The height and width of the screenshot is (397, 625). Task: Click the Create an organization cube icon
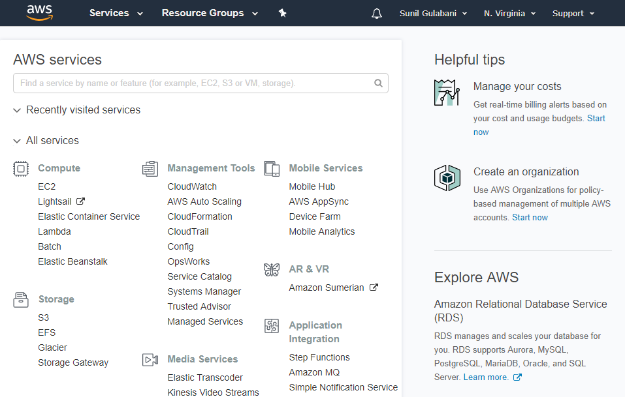pyautogui.click(x=447, y=178)
